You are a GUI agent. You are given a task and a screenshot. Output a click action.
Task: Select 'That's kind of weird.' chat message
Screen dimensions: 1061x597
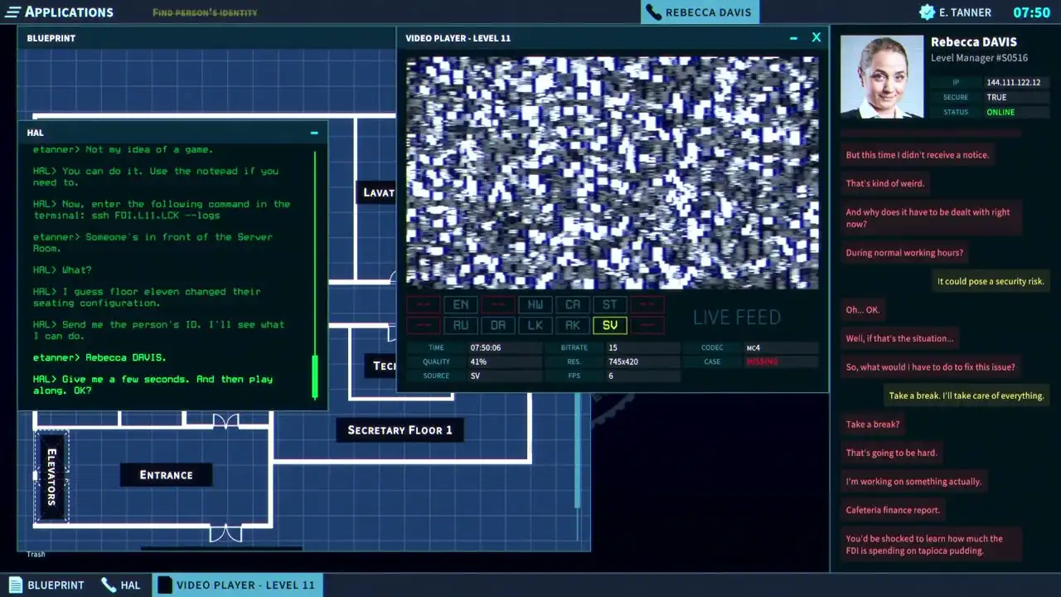(x=884, y=183)
